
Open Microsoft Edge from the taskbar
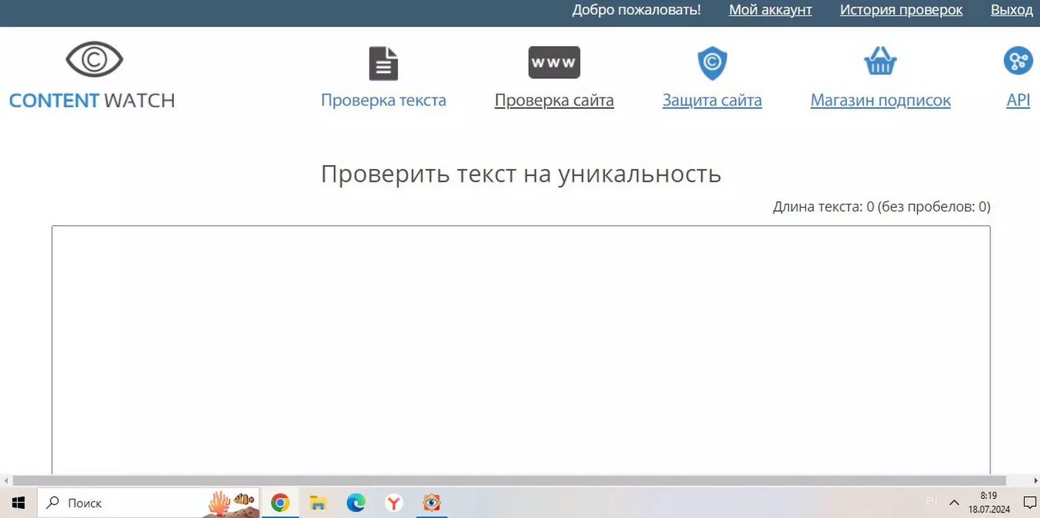(x=356, y=503)
